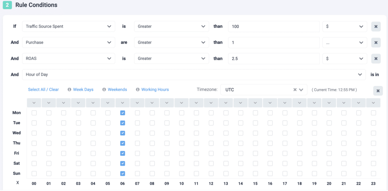Viewport: 388px width, 191px height.
Task: Open the Traffic Source Spent metric dropdown
Action: [69, 27]
